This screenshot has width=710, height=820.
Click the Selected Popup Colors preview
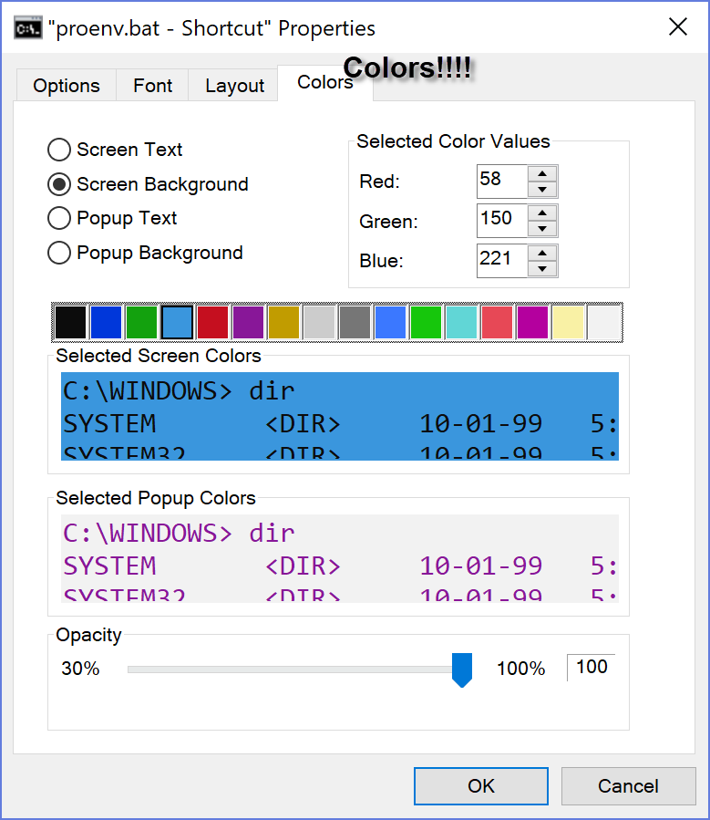340,558
